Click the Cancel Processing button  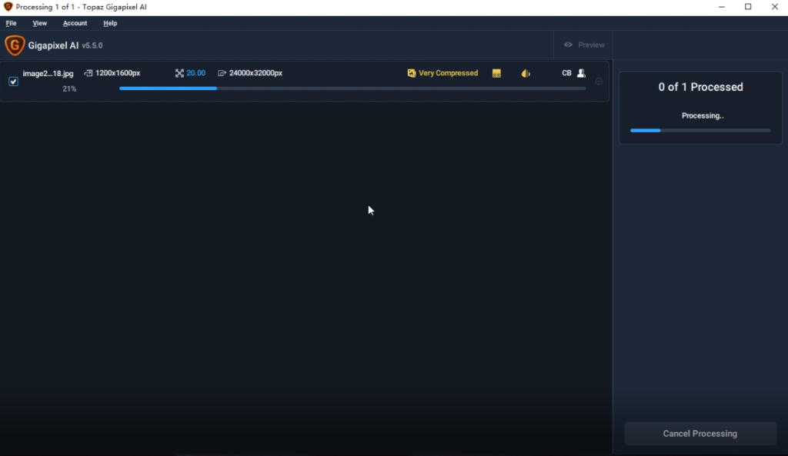coord(700,434)
